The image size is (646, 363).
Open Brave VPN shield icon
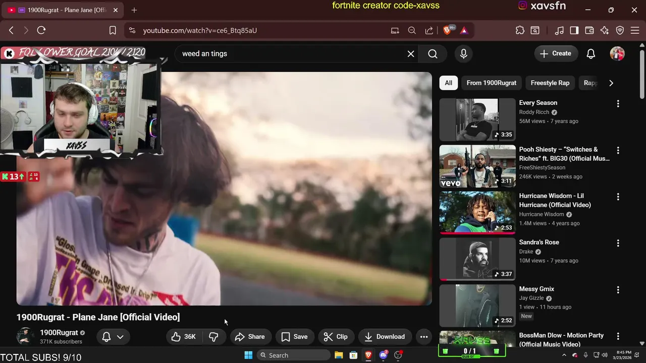[x=620, y=30]
